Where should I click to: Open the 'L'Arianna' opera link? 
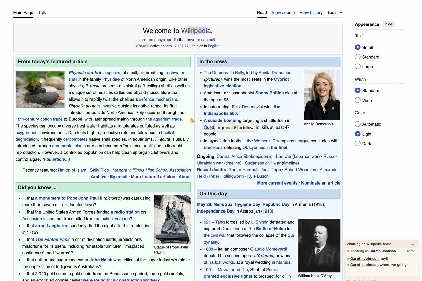263,256
